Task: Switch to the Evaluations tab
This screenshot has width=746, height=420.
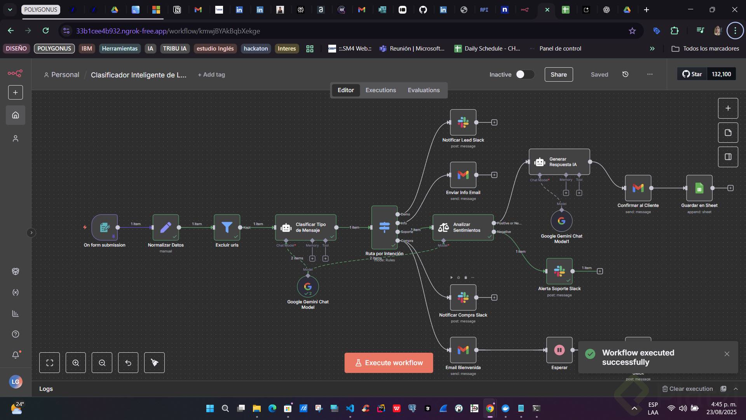Action: [x=424, y=90]
